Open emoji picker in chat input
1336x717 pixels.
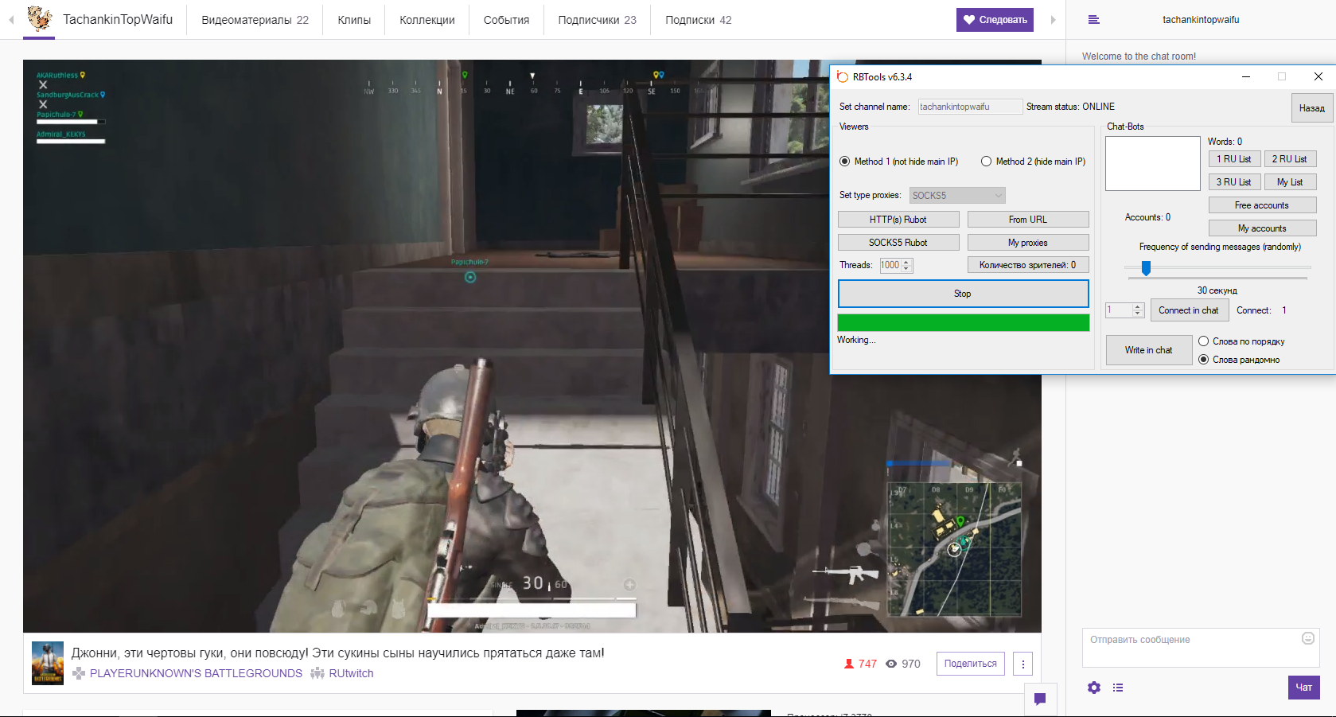point(1307,638)
